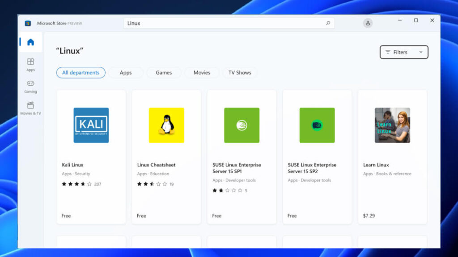Click the Microsoft Store logo icon
Image resolution: width=458 pixels, height=257 pixels.
(28, 23)
